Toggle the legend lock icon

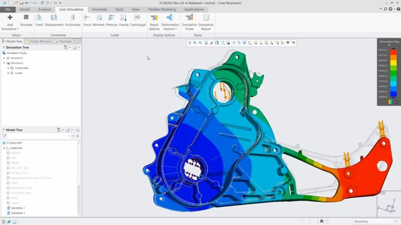[397, 102]
